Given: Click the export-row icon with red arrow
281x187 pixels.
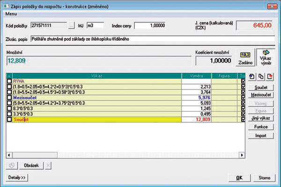Looking at the screenshot, I should (270, 77).
